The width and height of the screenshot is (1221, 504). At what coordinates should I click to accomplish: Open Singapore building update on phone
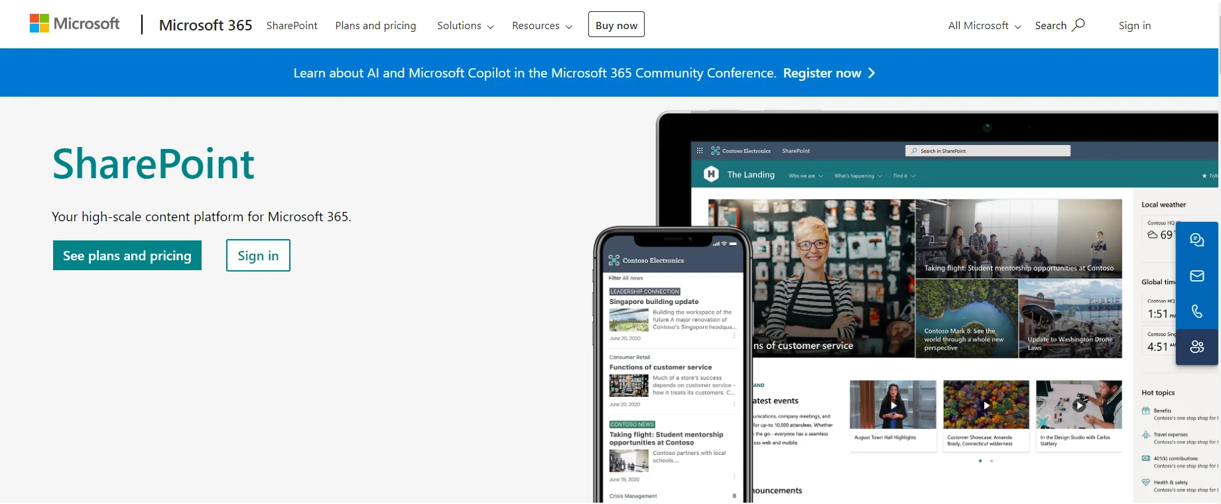(x=654, y=301)
